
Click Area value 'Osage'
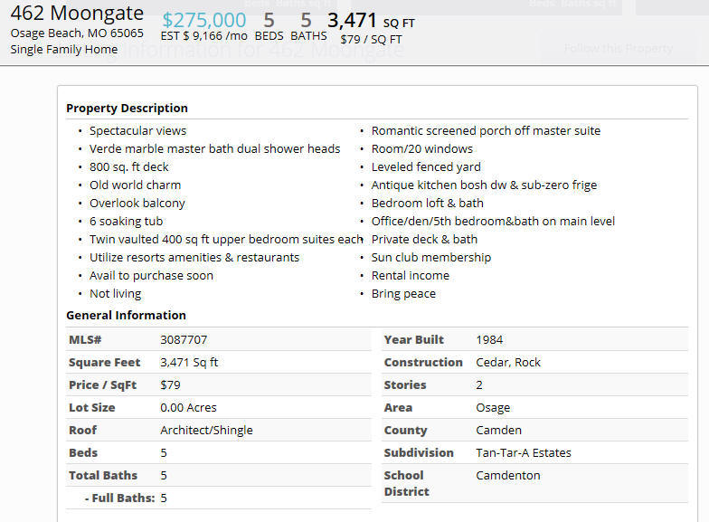493,407
